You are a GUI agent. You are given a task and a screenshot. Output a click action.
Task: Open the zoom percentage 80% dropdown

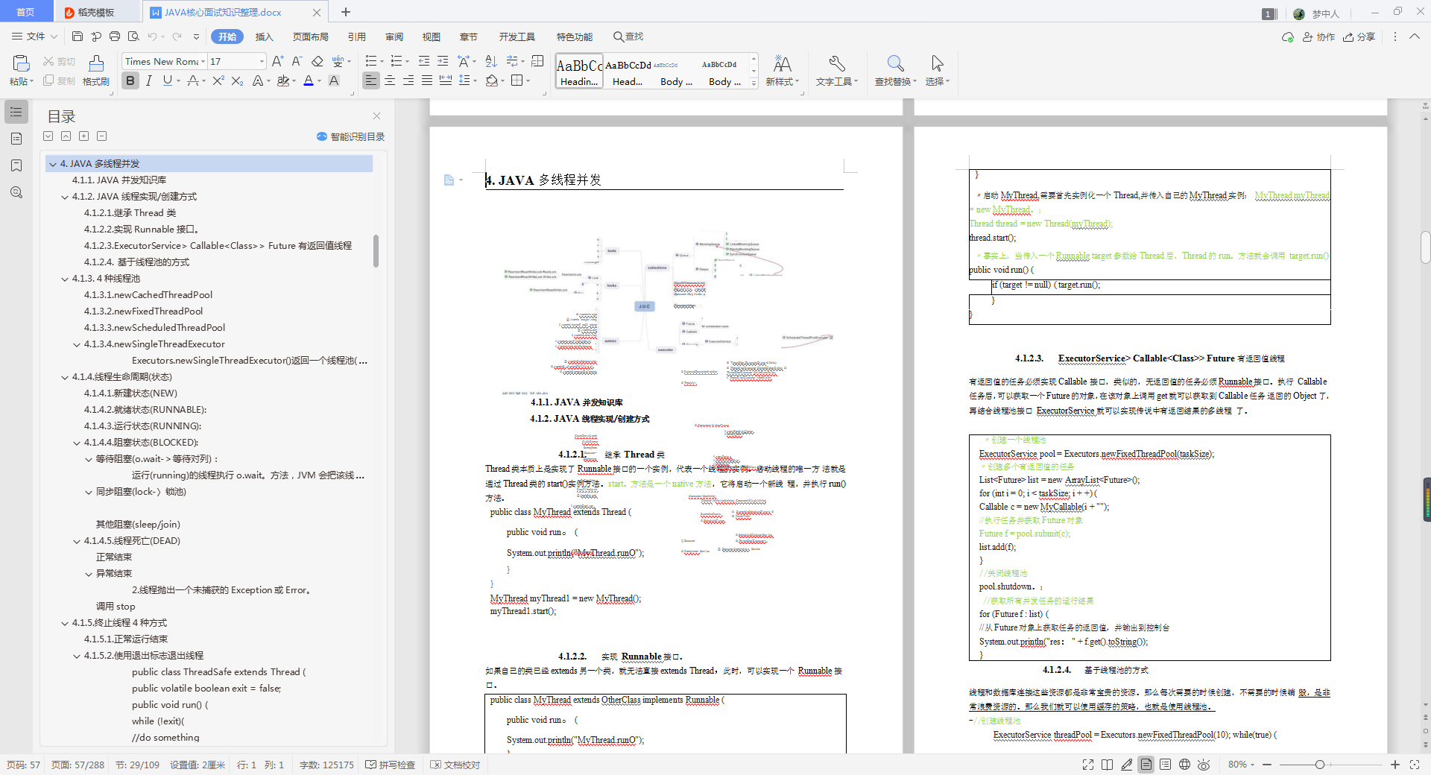pos(1242,765)
